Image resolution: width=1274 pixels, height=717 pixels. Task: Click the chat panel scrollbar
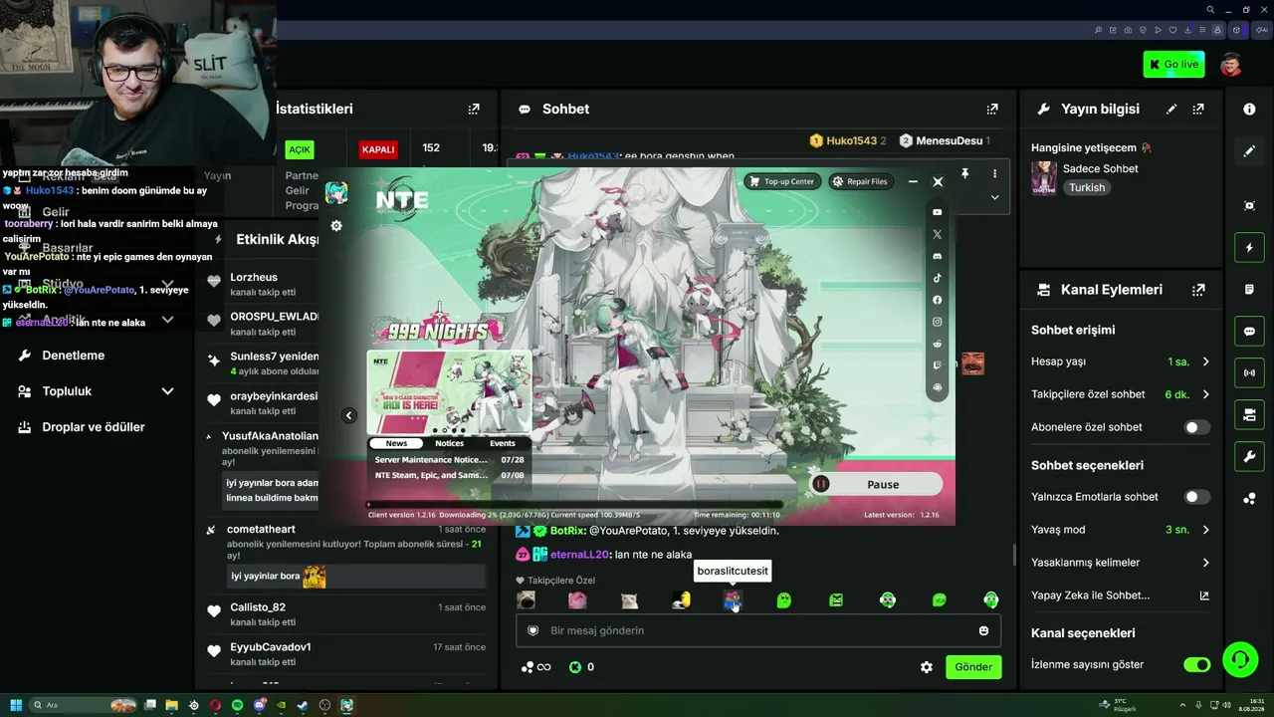pyautogui.click(x=1014, y=554)
